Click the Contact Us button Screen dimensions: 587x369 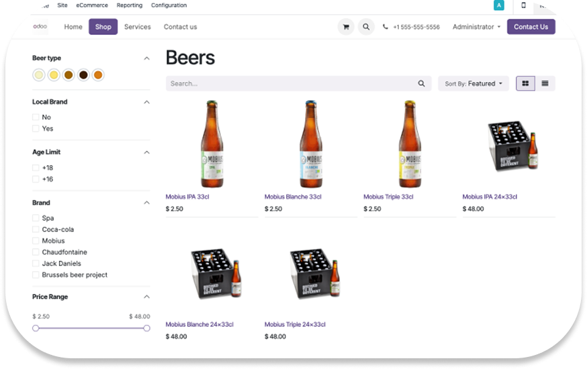pos(531,27)
